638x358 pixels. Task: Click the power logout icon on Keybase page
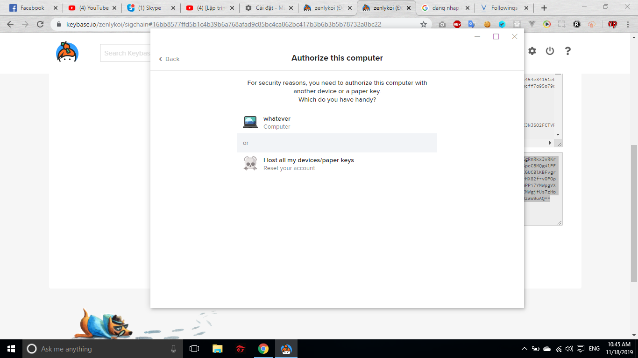coord(550,51)
